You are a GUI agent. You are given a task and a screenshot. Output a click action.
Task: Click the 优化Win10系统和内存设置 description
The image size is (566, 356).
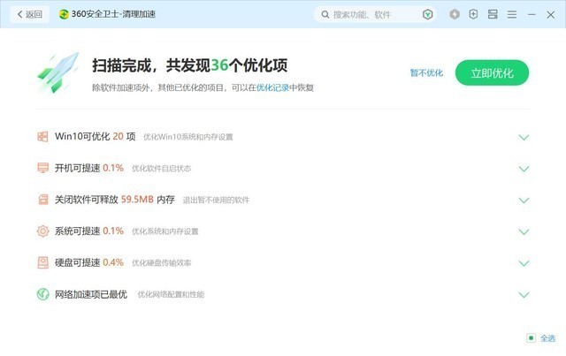click(x=188, y=137)
